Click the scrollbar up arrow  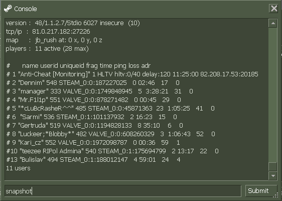click(x=273, y=23)
